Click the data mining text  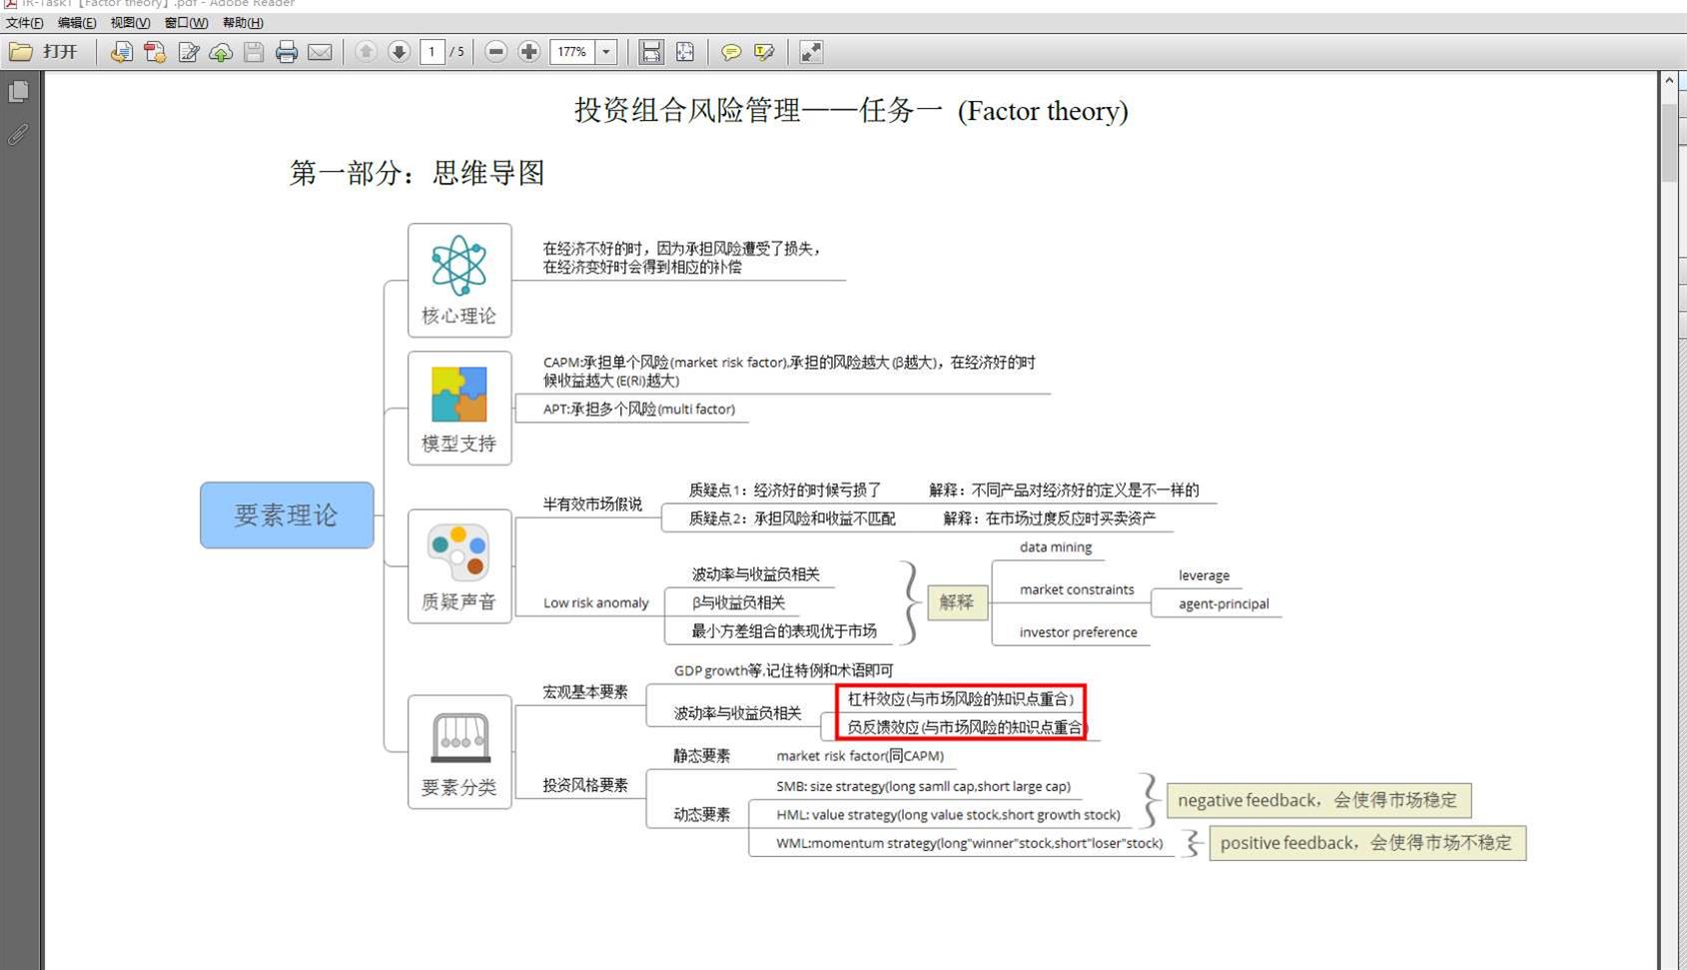click(x=1056, y=547)
